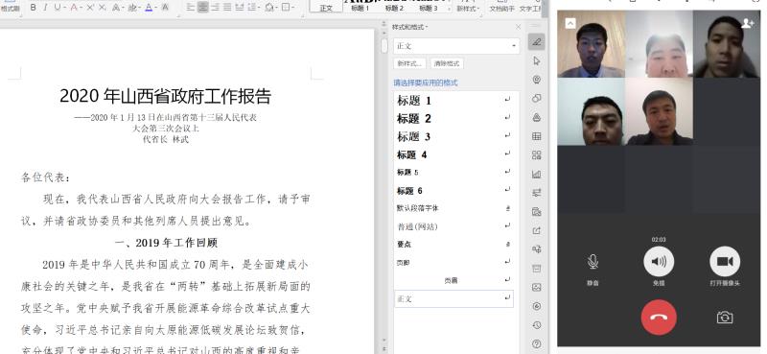The height and width of the screenshot is (354, 767).
Task: Apply underline formatting
Action: coord(58,7)
